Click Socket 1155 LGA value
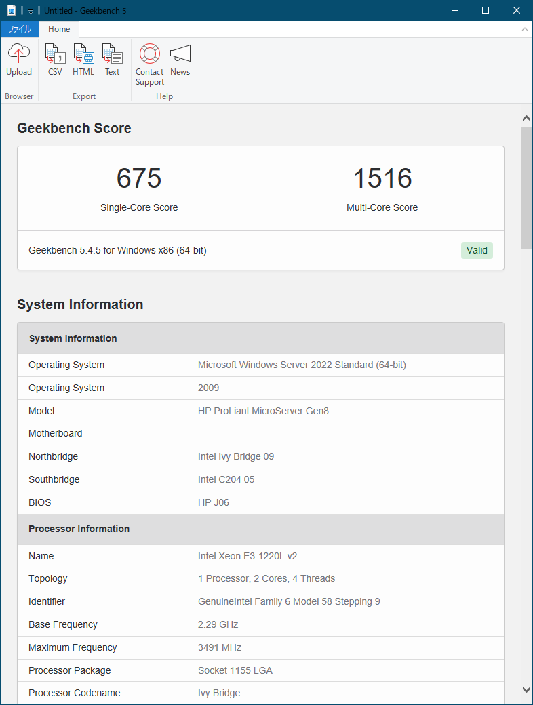The width and height of the screenshot is (533, 705). (235, 670)
